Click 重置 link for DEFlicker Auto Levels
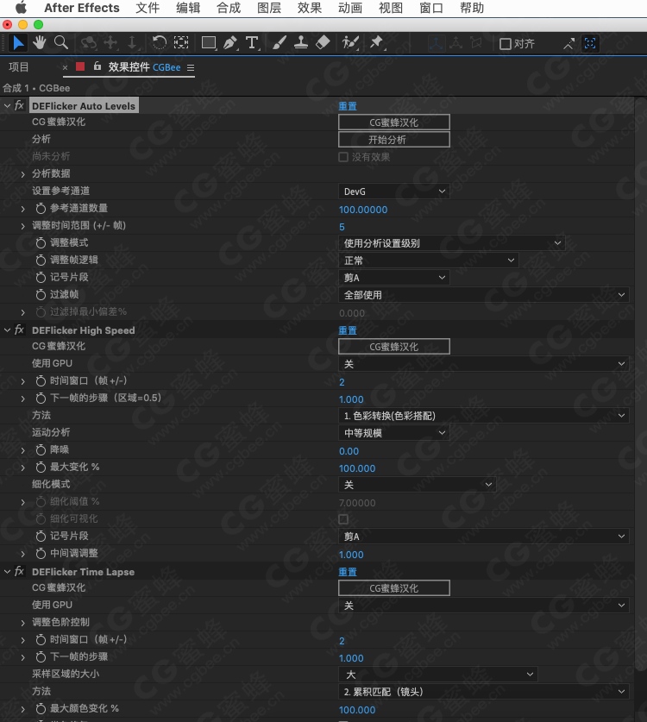Viewport: 647px width, 722px height. pyautogui.click(x=348, y=106)
